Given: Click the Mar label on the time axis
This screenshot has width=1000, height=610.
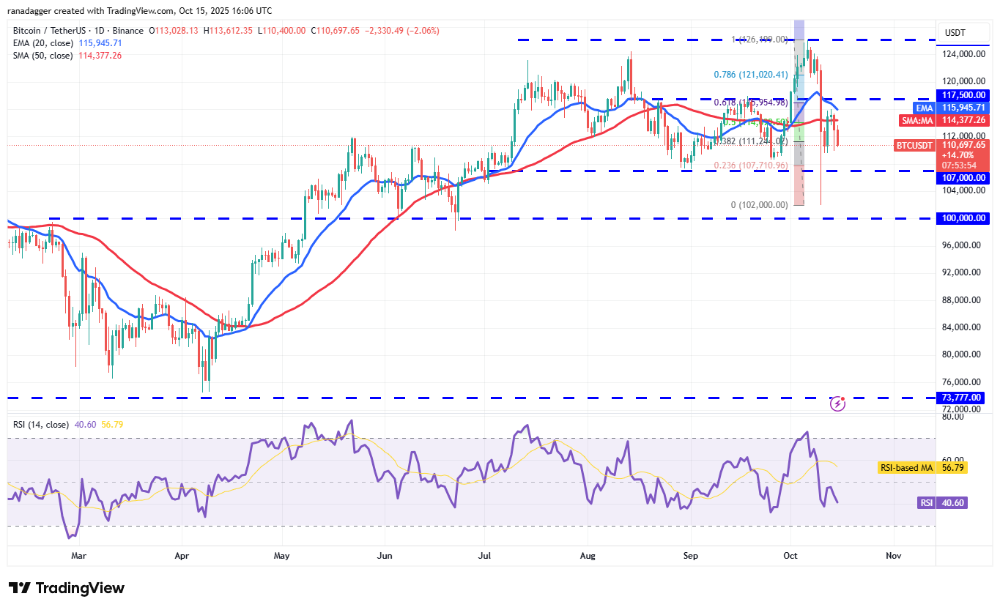Looking at the screenshot, I should [78, 556].
